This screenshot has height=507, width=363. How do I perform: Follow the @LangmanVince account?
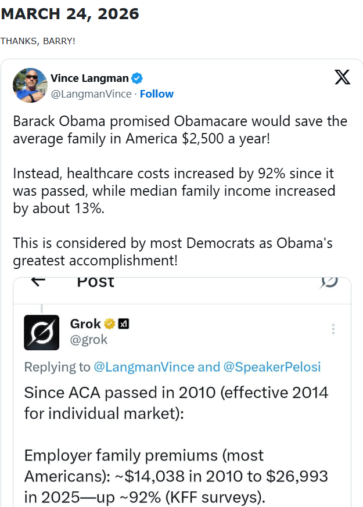[x=157, y=94]
